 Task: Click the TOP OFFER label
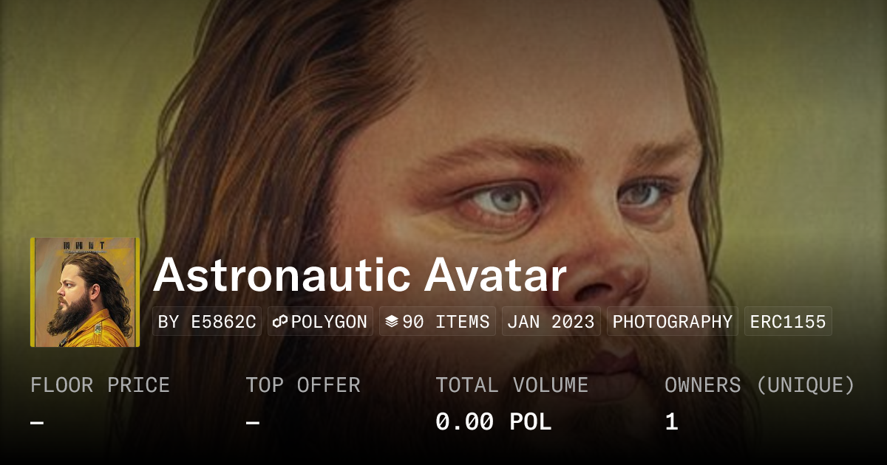point(303,385)
